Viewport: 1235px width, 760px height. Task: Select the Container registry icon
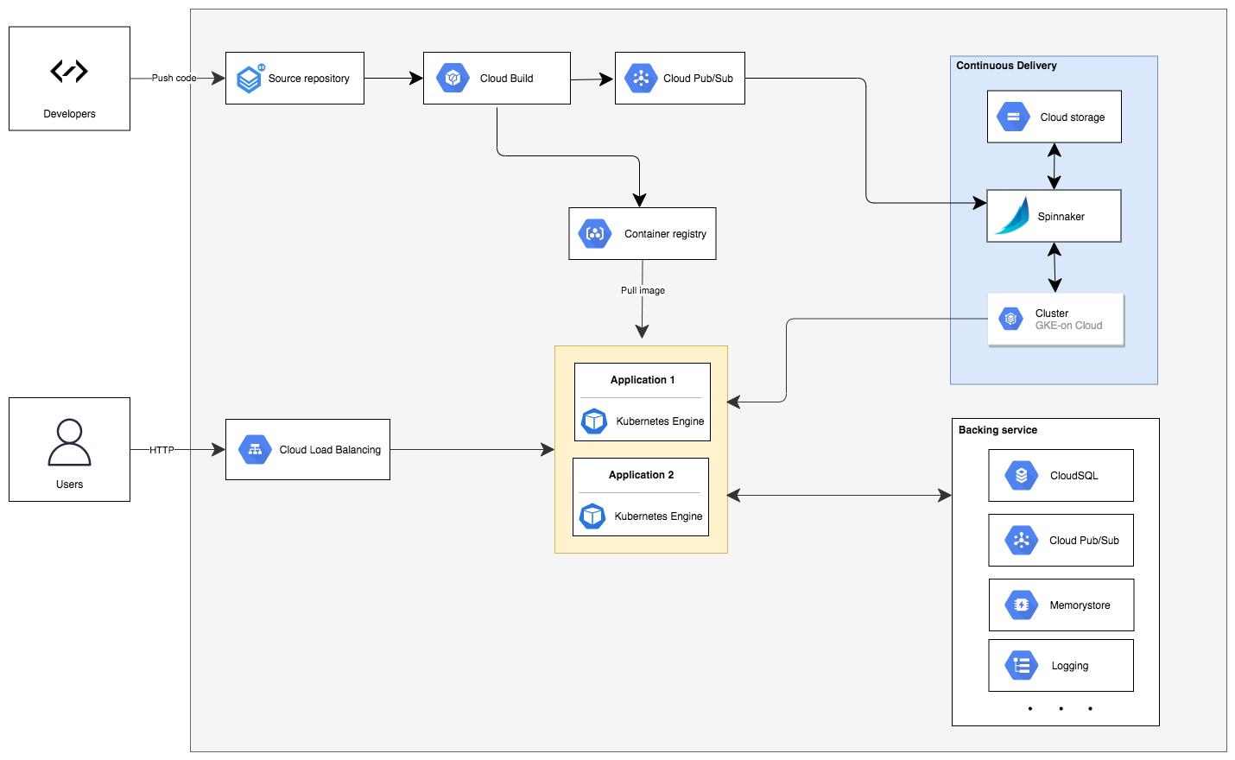point(595,233)
